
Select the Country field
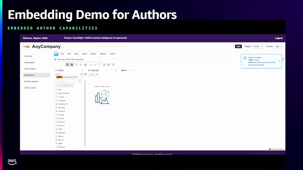[61, 97]
